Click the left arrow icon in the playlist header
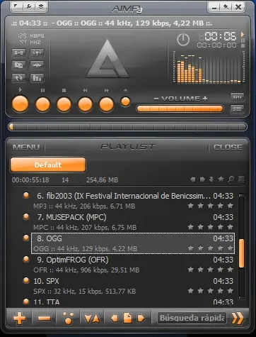This screenshot has width=256, height=337. coord(192,179)
